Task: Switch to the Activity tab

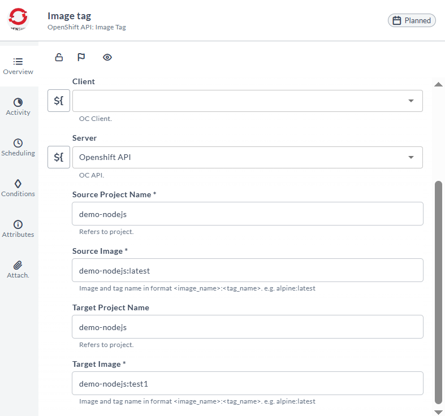Action: [x=18, y=107]
